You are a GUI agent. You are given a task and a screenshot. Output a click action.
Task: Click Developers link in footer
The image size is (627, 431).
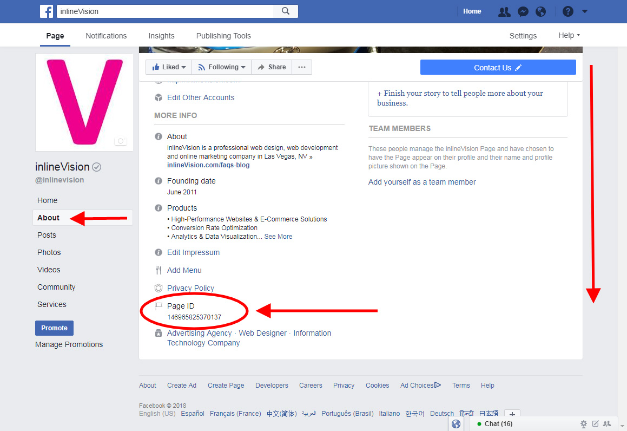pos(272,386)
